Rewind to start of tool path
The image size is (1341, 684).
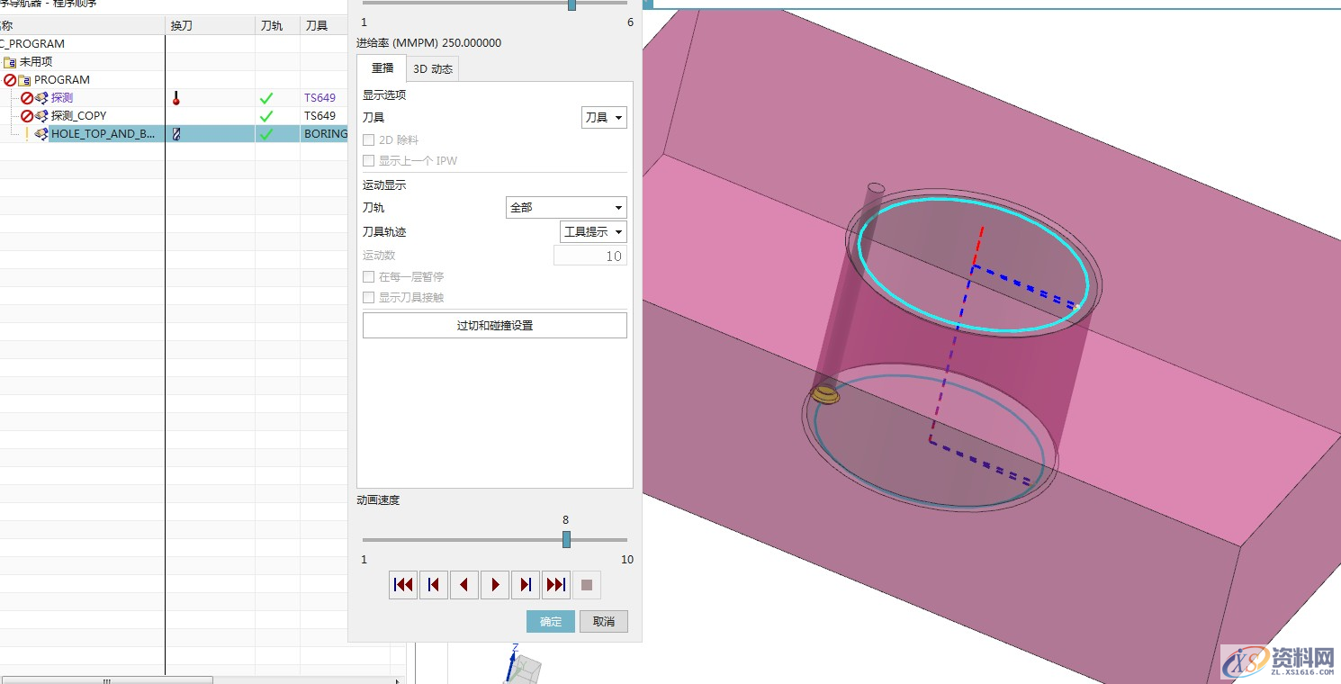tap(403, 585)
